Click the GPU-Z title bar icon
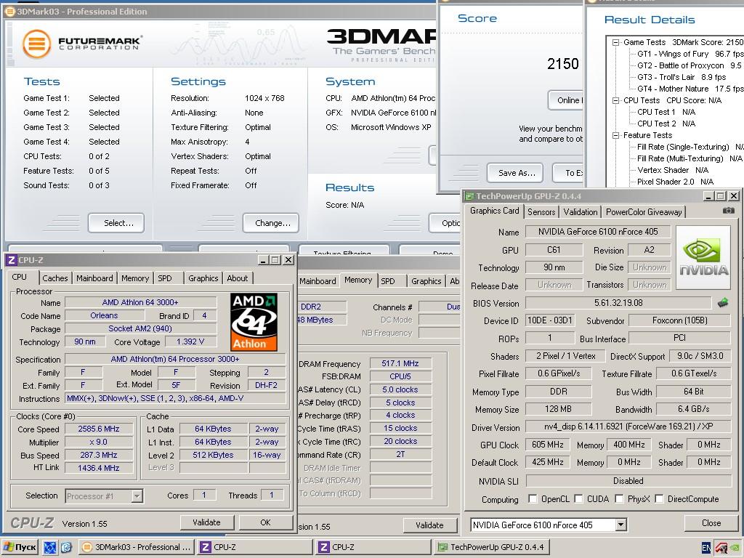This screenshot has width=744, height=558. click(x=470, y=196)
